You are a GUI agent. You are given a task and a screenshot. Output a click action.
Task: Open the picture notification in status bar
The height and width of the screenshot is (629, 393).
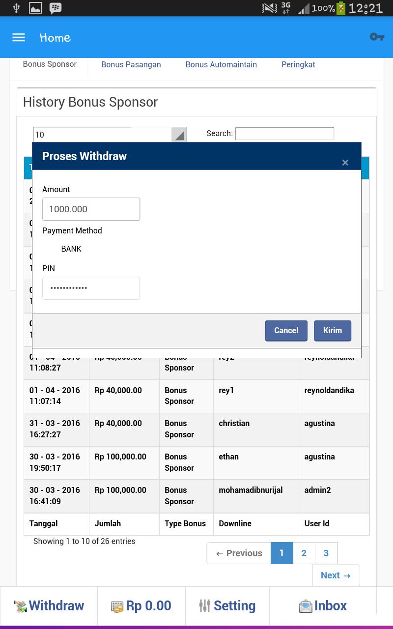[x=35, y=8]
